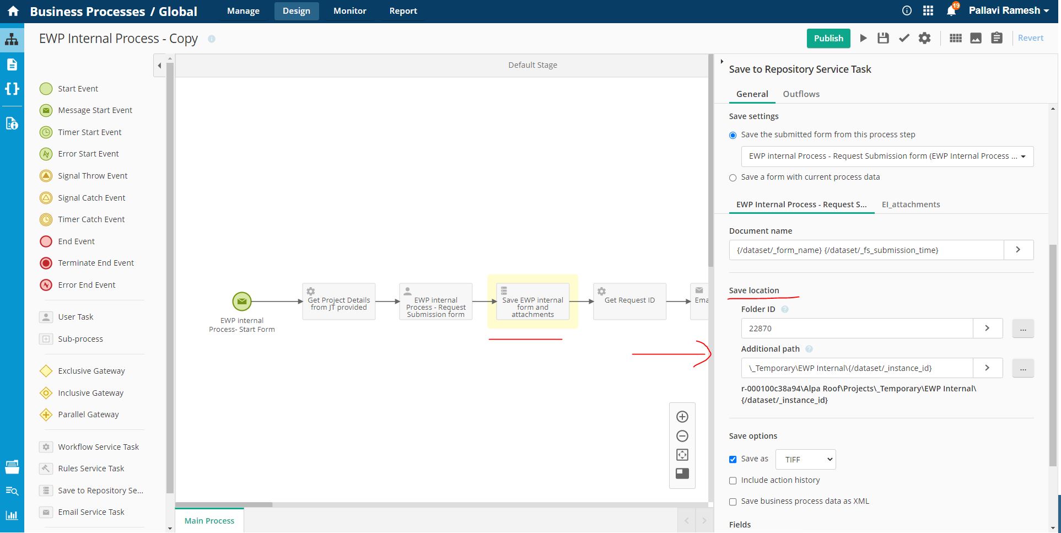The width and height of the screenshot is (1061, 533).
Task: Enable Include action history checkbox
Action: [733, 481]
